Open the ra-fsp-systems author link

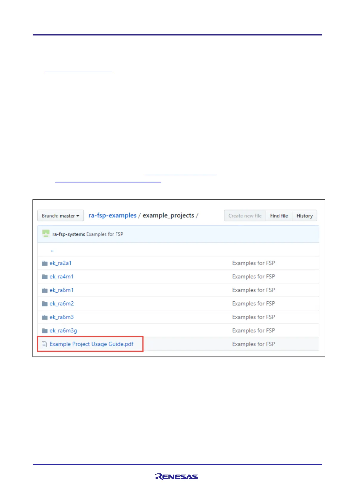click(69, 234)
